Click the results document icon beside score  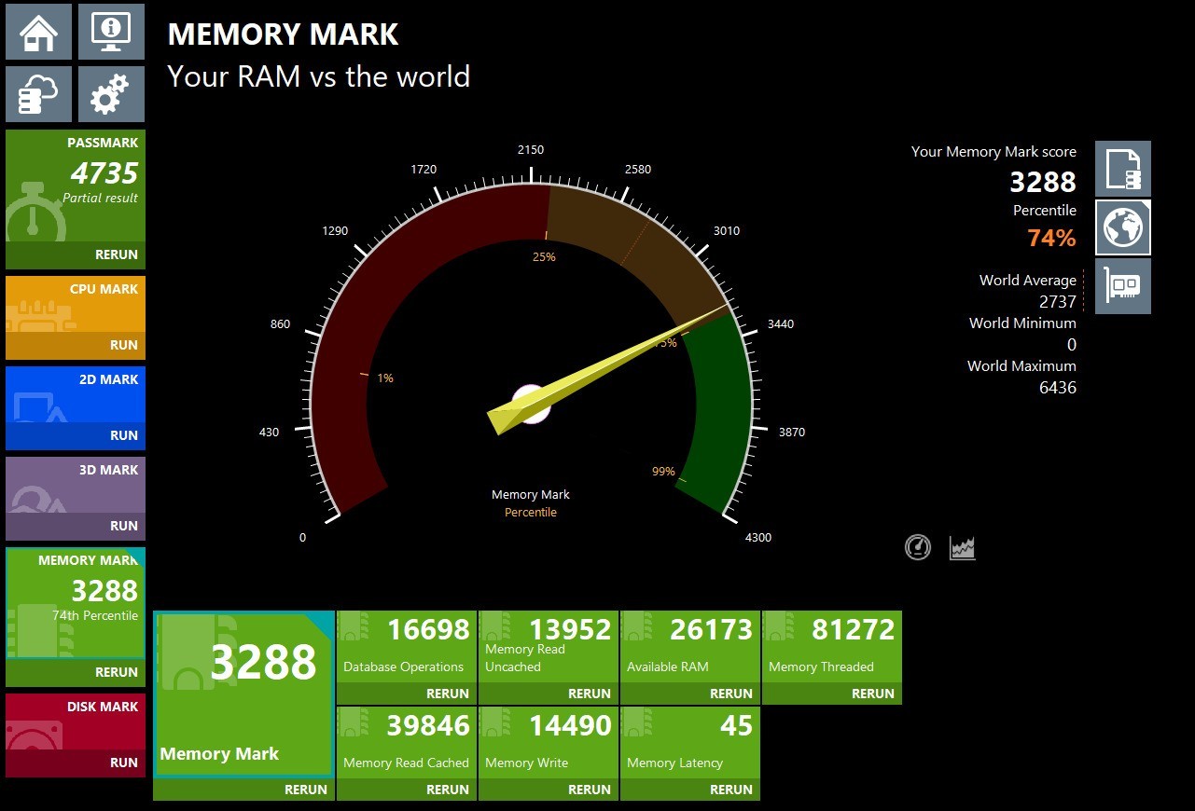pos(1122,169)
